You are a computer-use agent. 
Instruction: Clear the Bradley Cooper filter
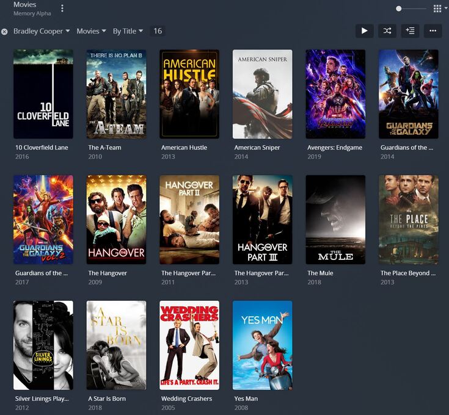tap(4, 32)
